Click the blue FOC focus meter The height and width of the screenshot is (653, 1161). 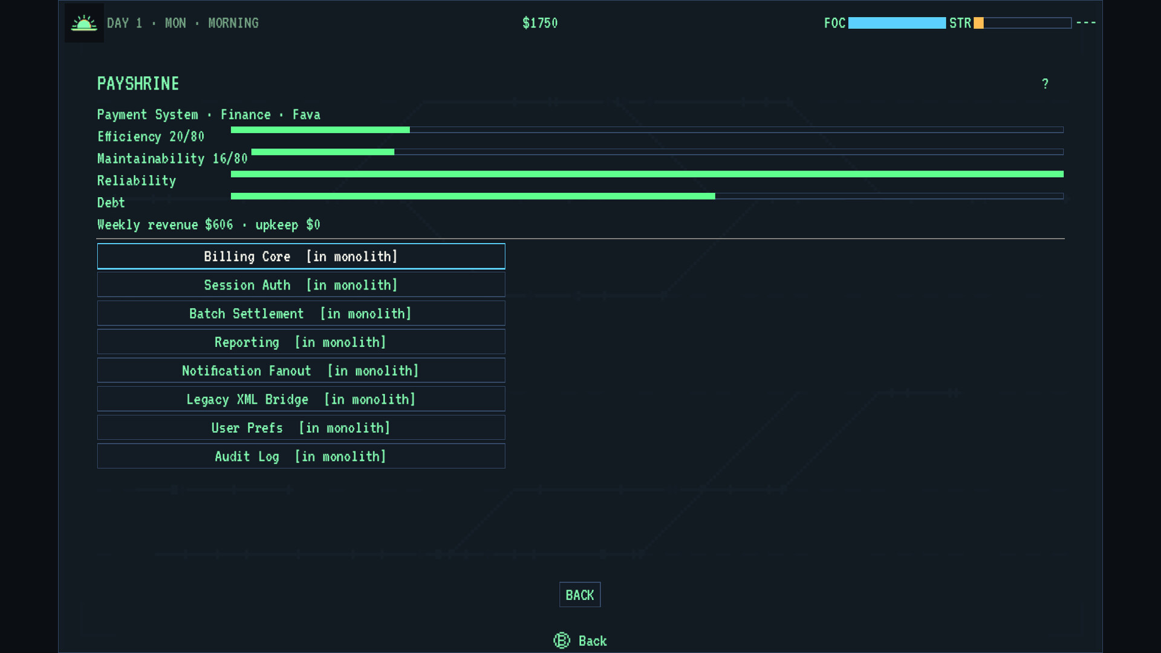(x=897, y=23)
